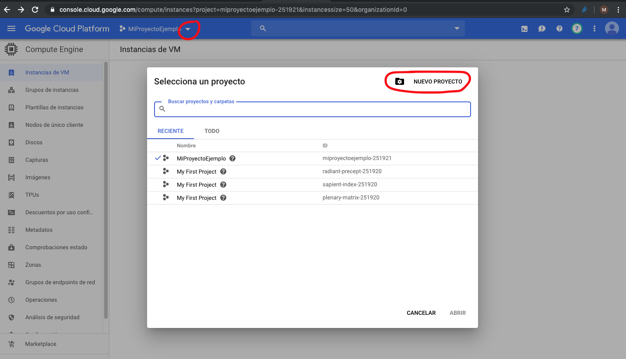Open the three-dot settings menu in header
Image resolution: width=626 pixels, height=359 pixels.
(594, 29)
